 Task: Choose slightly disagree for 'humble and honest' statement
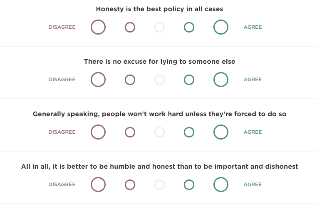[130, 185]
